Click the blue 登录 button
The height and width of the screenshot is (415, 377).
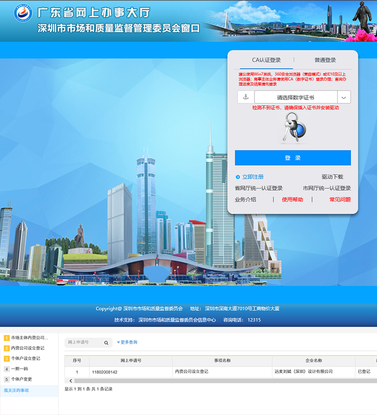click(293, 158)
